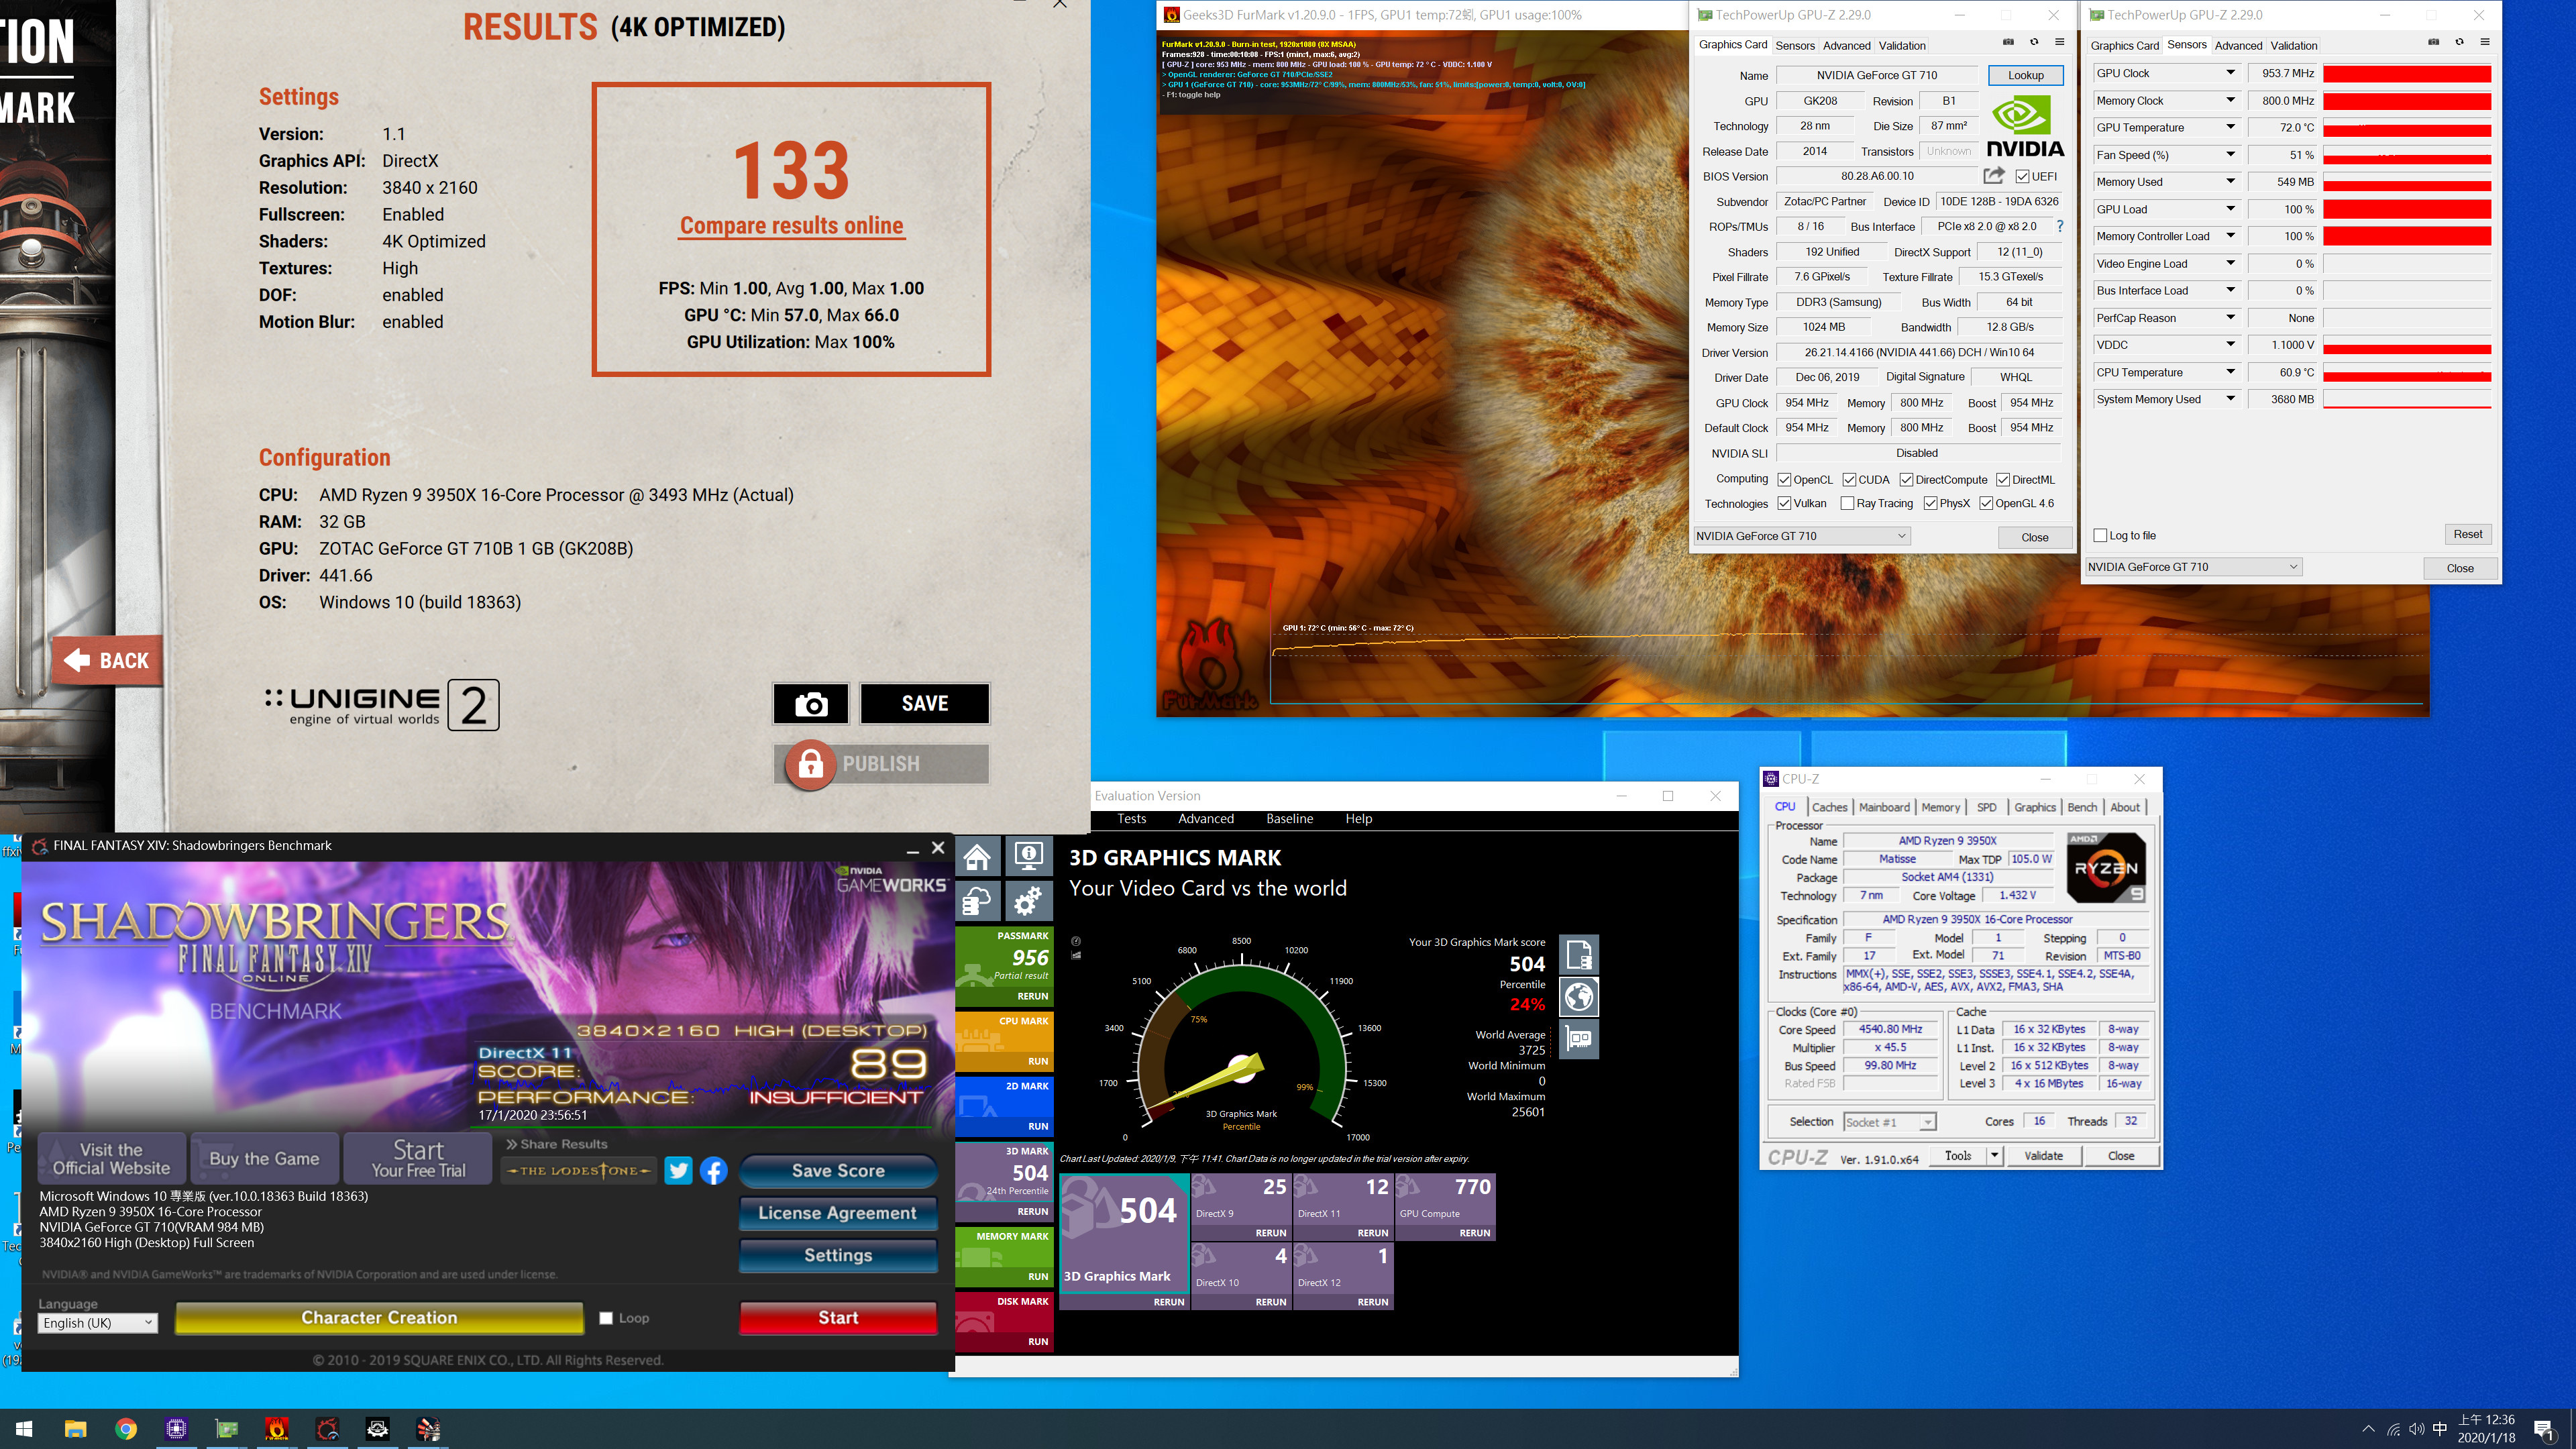Open PassMark settings gears icon
The image size is (2576, 1449).
pos(1028,902)
